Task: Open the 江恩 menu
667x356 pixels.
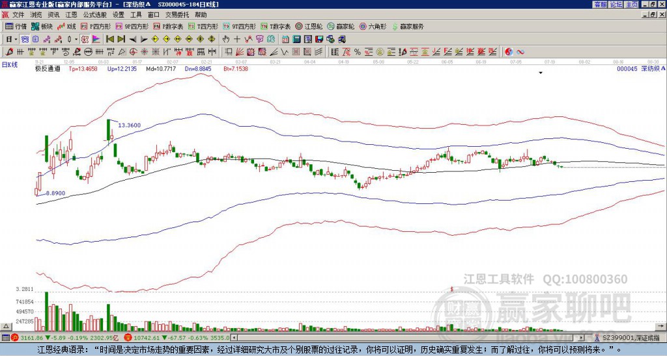Action: (71, 15)
